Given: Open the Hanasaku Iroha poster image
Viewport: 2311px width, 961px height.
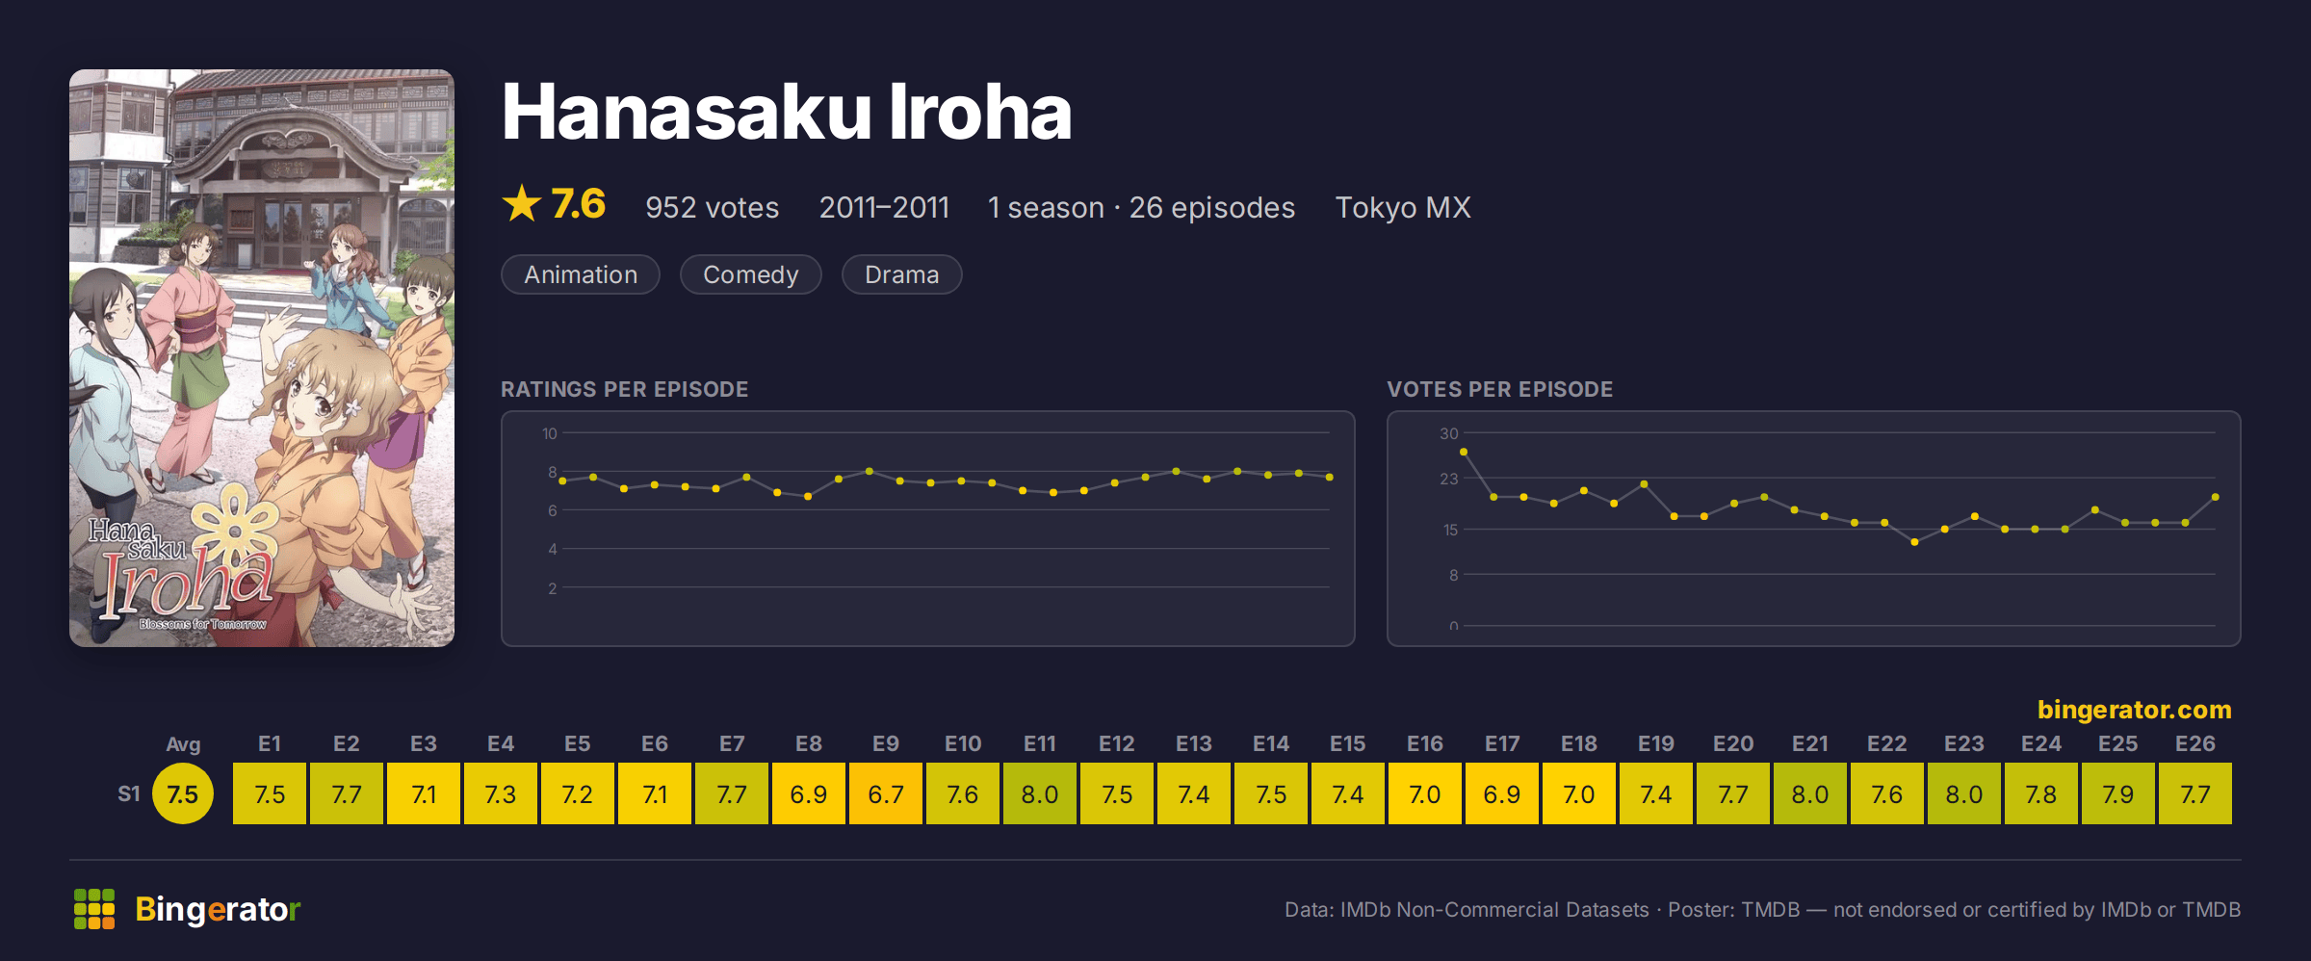Looking at the screenshot, I should coord(262,357).
